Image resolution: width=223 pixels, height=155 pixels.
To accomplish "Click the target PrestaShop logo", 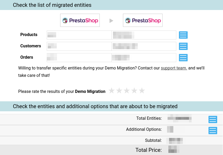I will (x=143, y=20).
